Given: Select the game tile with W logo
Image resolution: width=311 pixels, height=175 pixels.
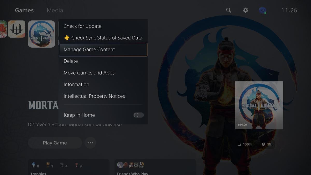Looking at the screenshot, I should (17, 29).
